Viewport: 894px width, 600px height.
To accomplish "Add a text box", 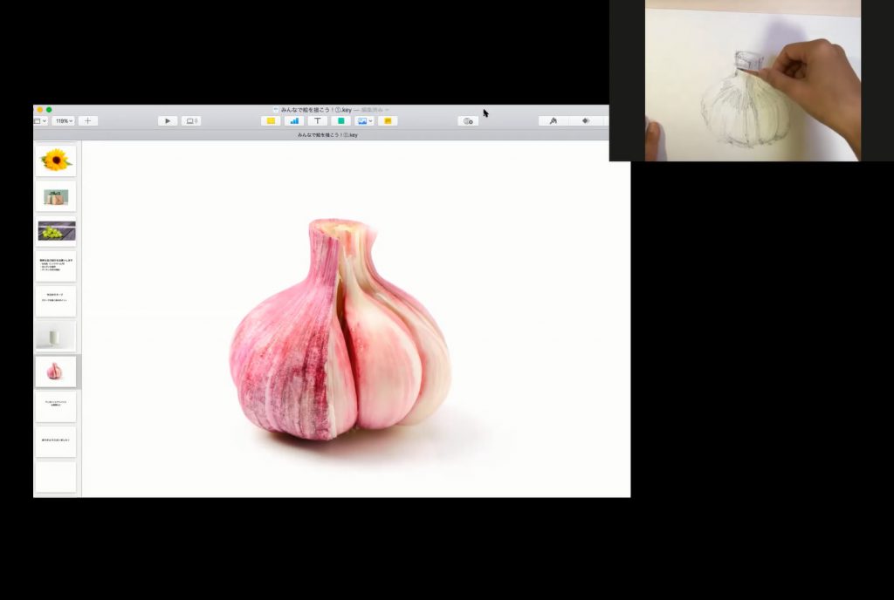I will (x=318, y=121).
